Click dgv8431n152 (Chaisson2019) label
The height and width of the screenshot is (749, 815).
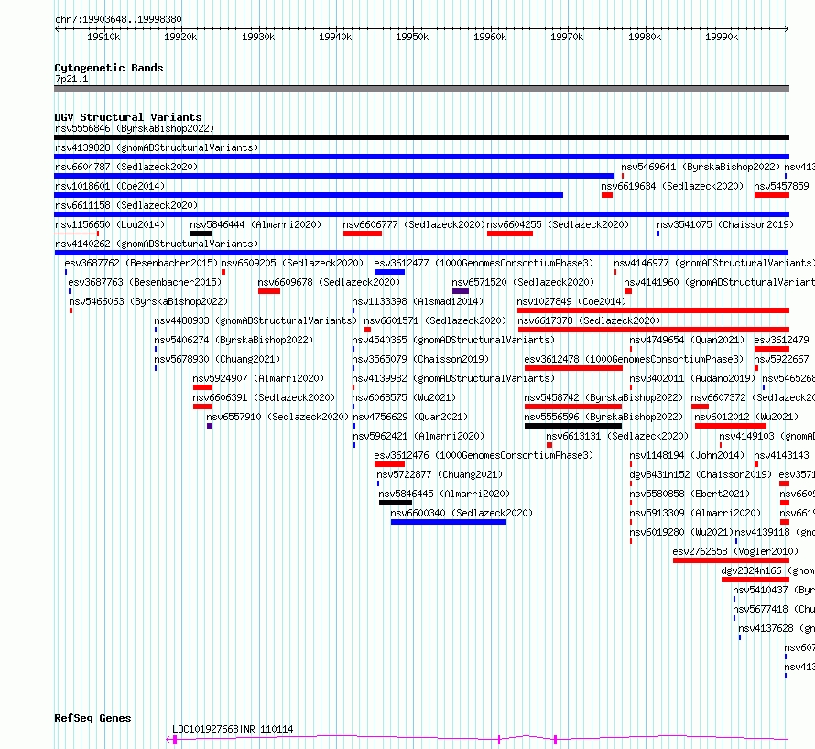(701, 474)
